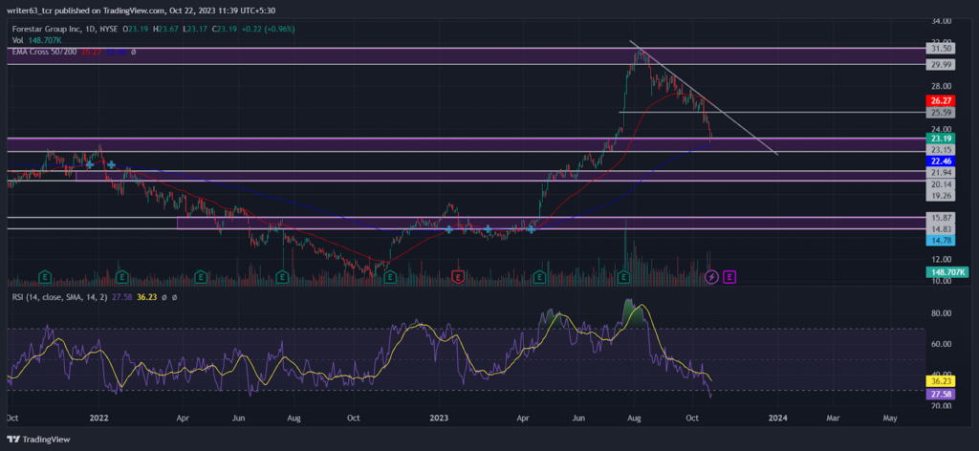Click the May label on time axis
979x451 pixels.
pyautogui.click(x=890, y=417)
